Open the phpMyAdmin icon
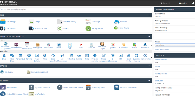The image size is (195, 96). point(3,87)
